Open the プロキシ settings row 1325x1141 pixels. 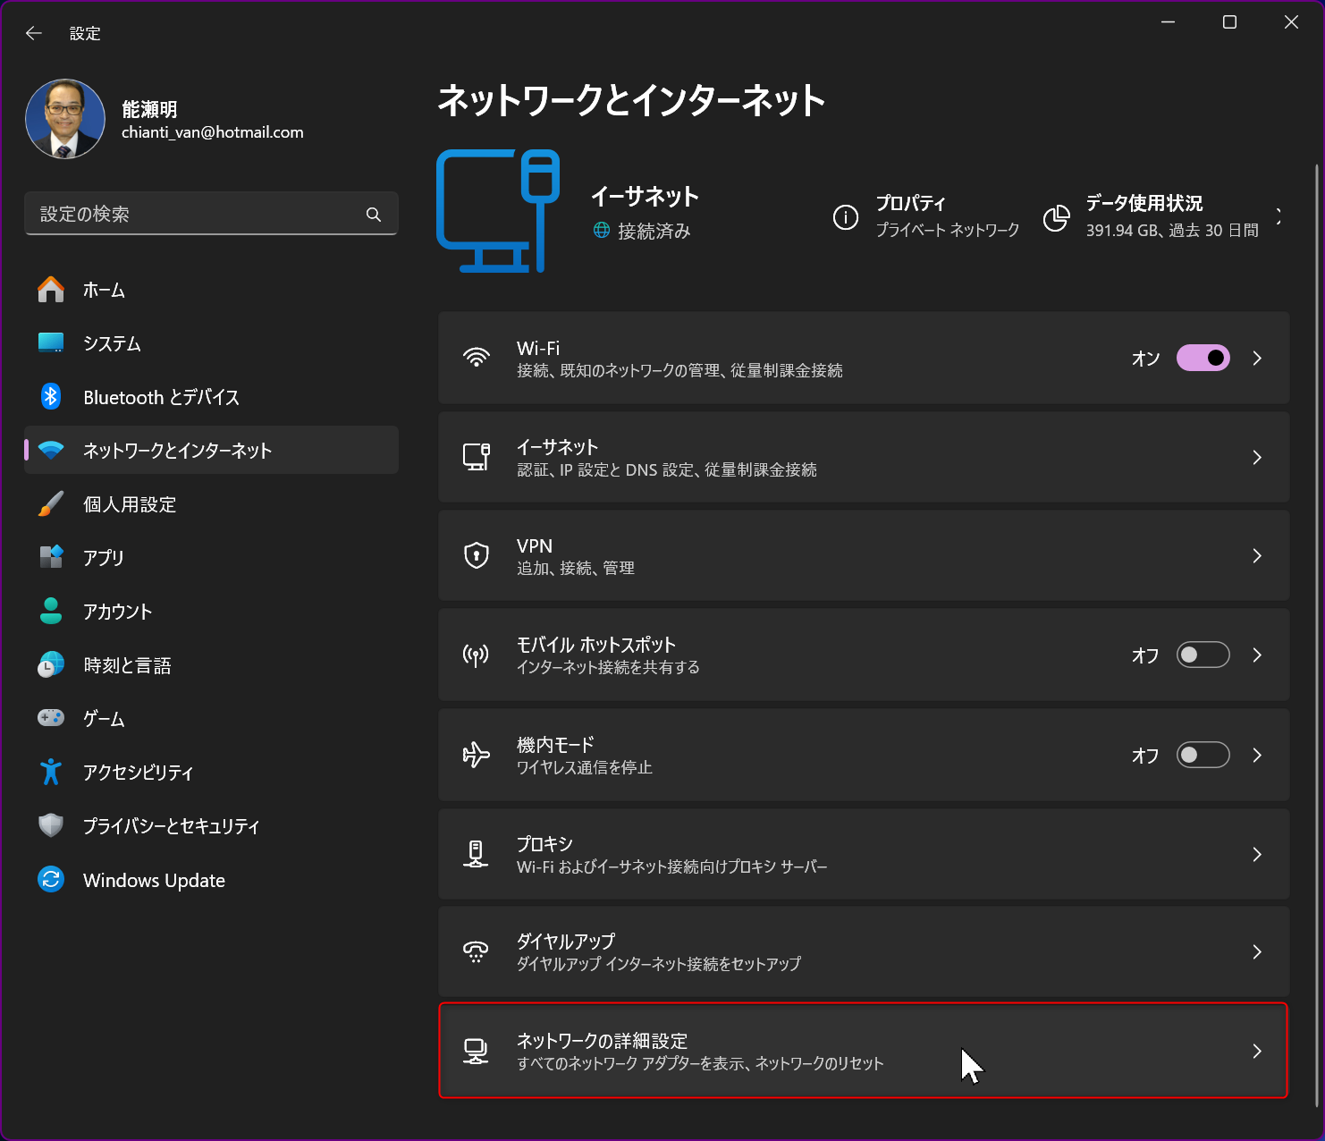pos(864,854)
